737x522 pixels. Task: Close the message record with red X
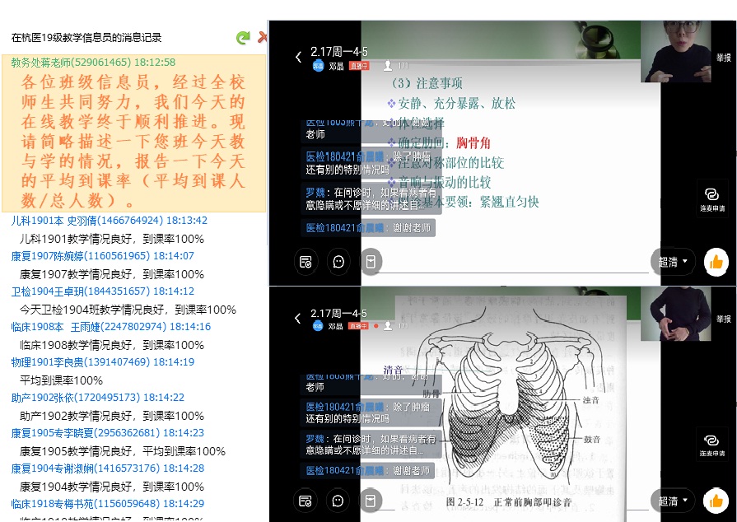point(263,37)
